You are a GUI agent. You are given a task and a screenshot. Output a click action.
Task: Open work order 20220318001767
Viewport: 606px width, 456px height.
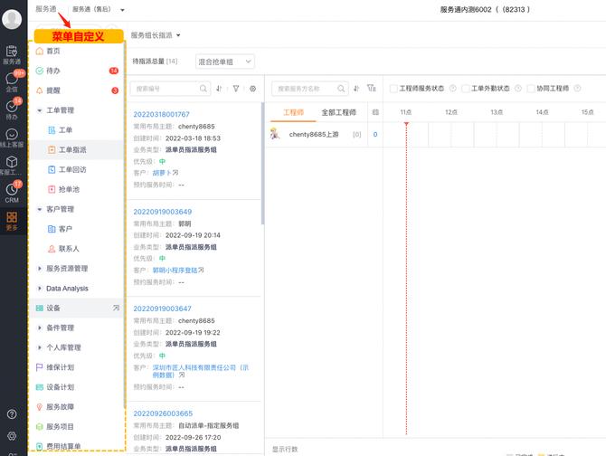(162, 115)
